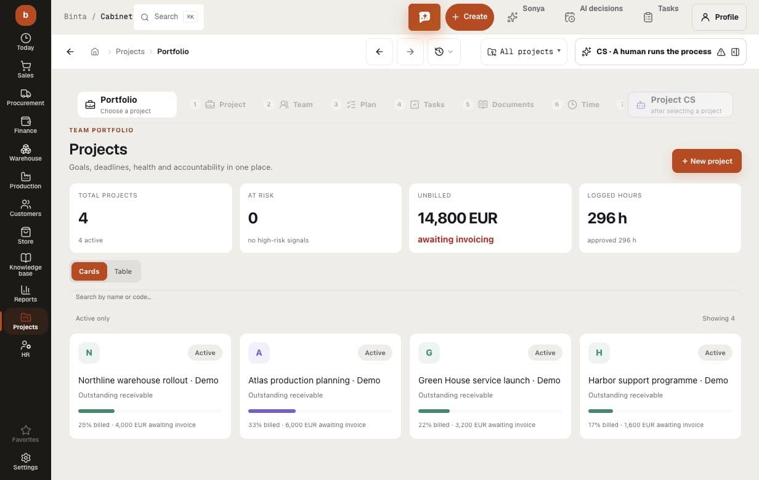This screenshot has height=480, width=759.
Task: Click Active badge on Harbor card
Action: tap(715, 353)
